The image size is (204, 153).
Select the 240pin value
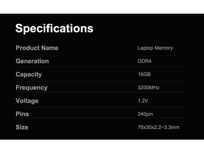[146, 114]
